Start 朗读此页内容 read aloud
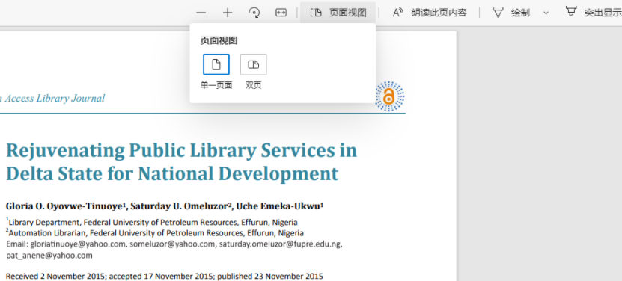Image resolution: width=622 pixels, height=281 pixels. 429,13
